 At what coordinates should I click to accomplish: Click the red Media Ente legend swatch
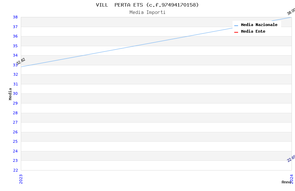pos(236,32)
